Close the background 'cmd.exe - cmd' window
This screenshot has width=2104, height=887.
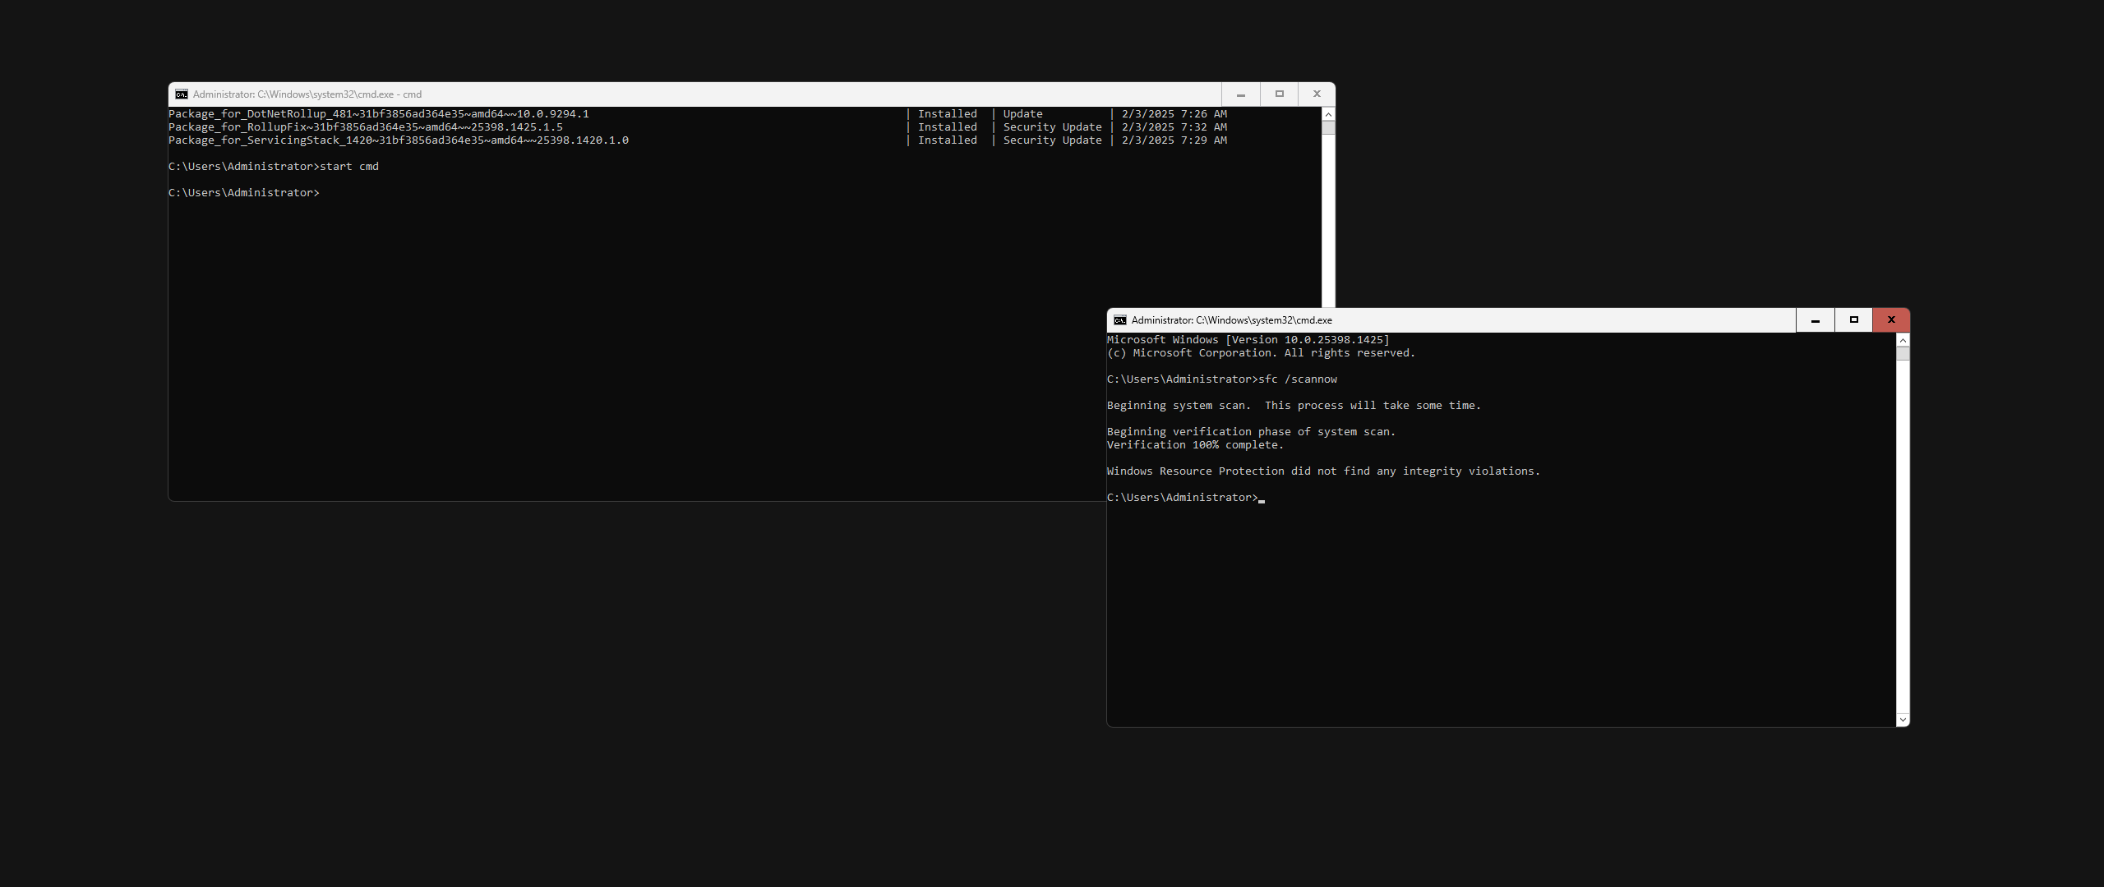[x=1317, y=94]
